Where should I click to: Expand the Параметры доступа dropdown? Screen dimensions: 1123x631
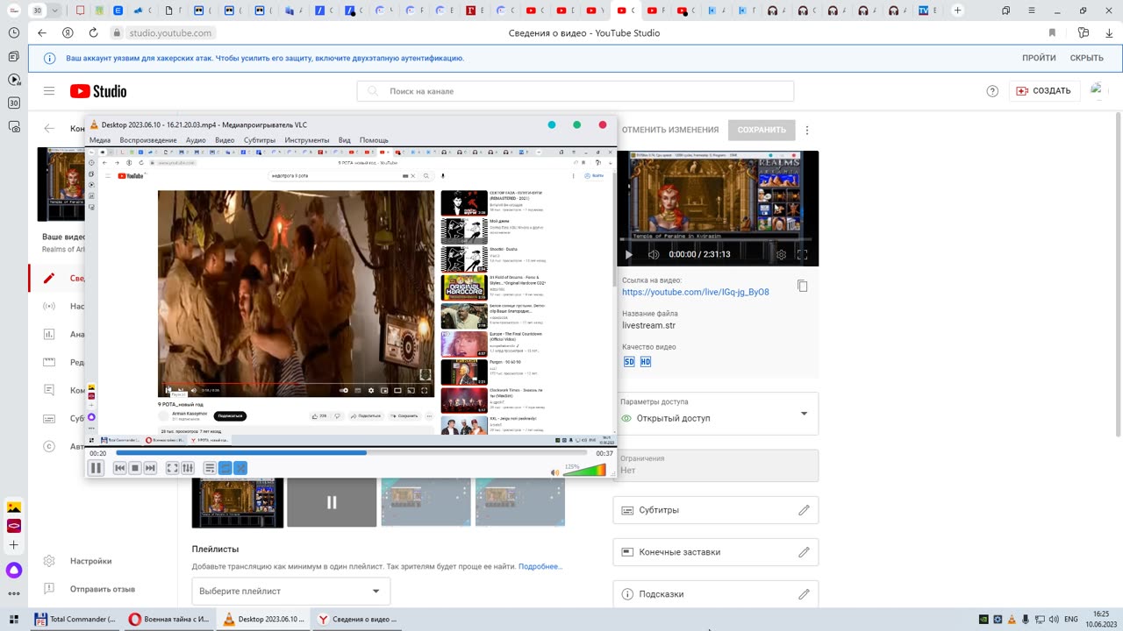point(803,414)
